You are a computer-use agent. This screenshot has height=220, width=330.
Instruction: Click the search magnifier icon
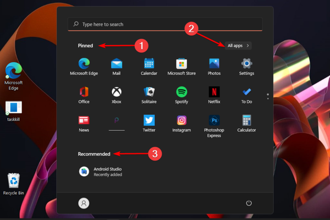76,24
